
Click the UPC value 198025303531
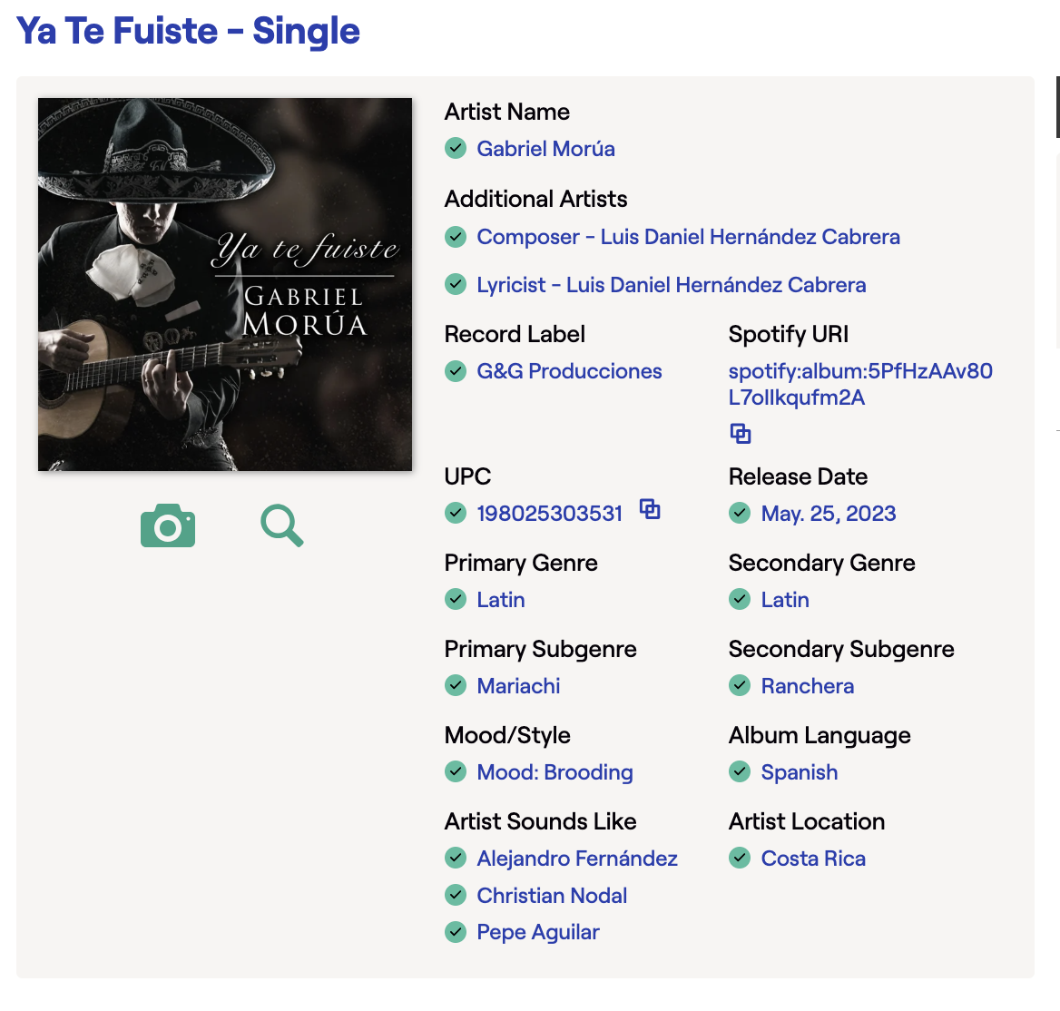point(550,514)
